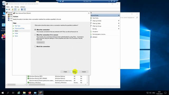Toggle the Action pane toolbar icon
169x95 pixels.
pos(25,9)
